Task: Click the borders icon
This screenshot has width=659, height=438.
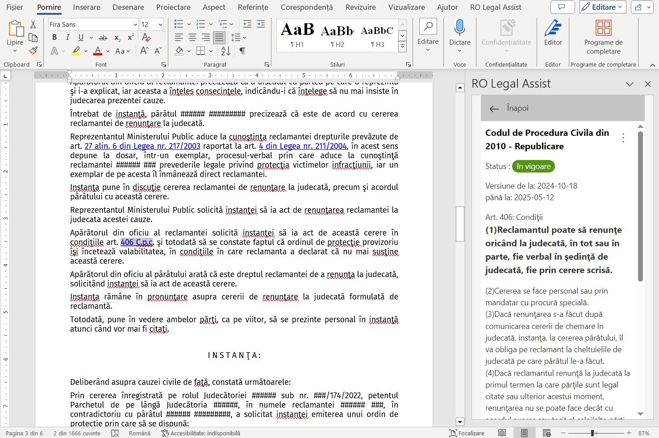Action: click(x=200, y=51)
